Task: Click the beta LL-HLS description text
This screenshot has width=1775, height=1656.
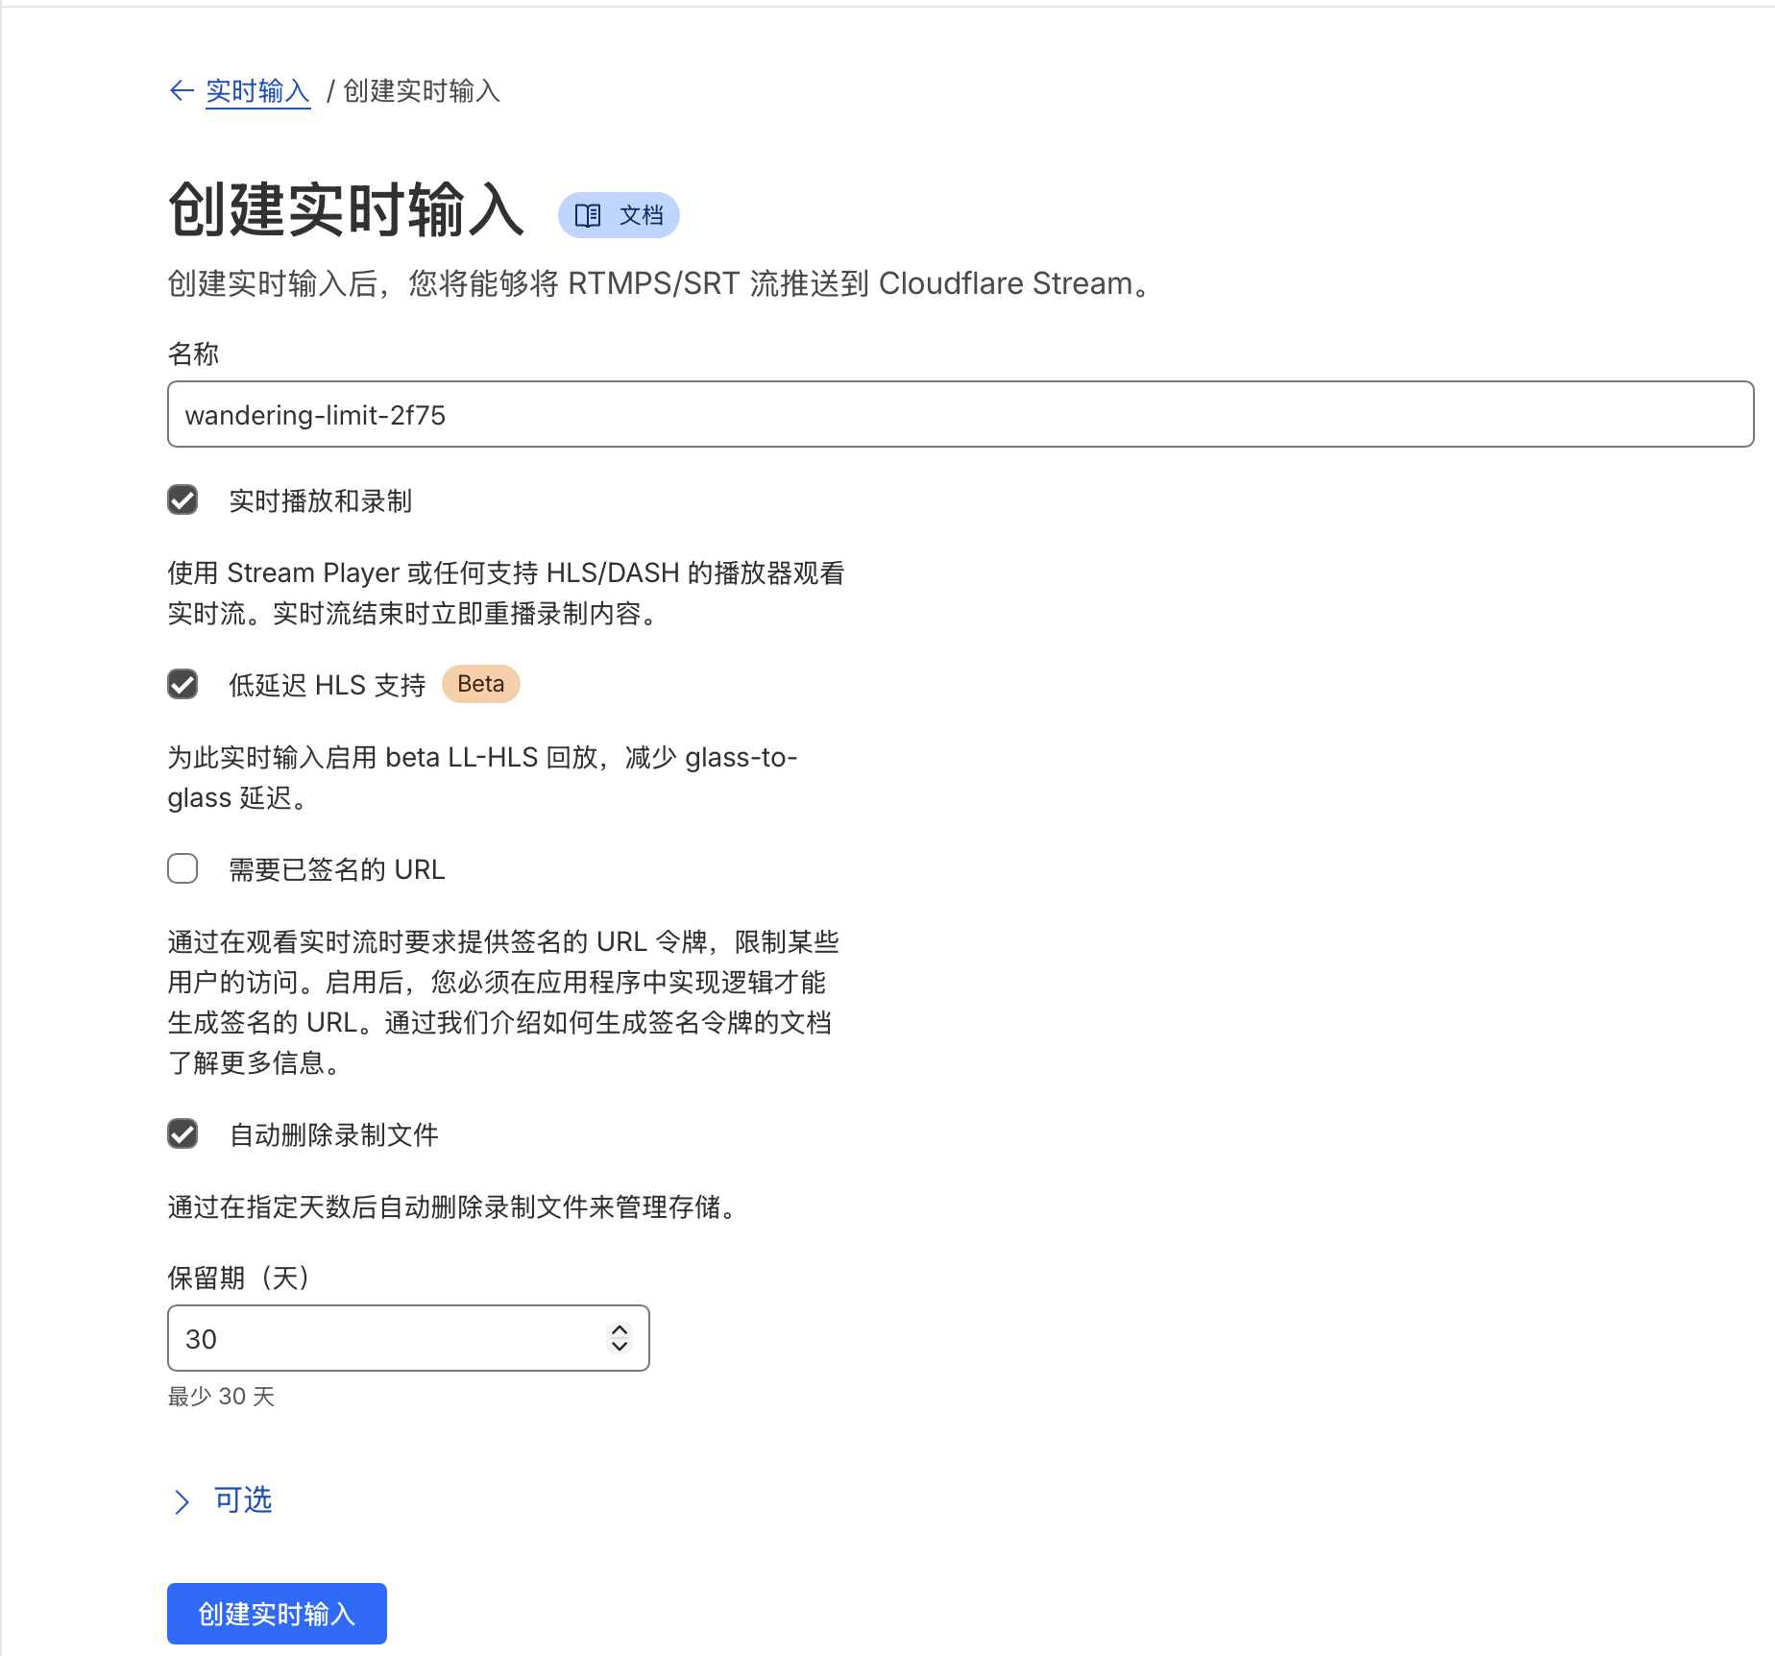Action: 482,777
